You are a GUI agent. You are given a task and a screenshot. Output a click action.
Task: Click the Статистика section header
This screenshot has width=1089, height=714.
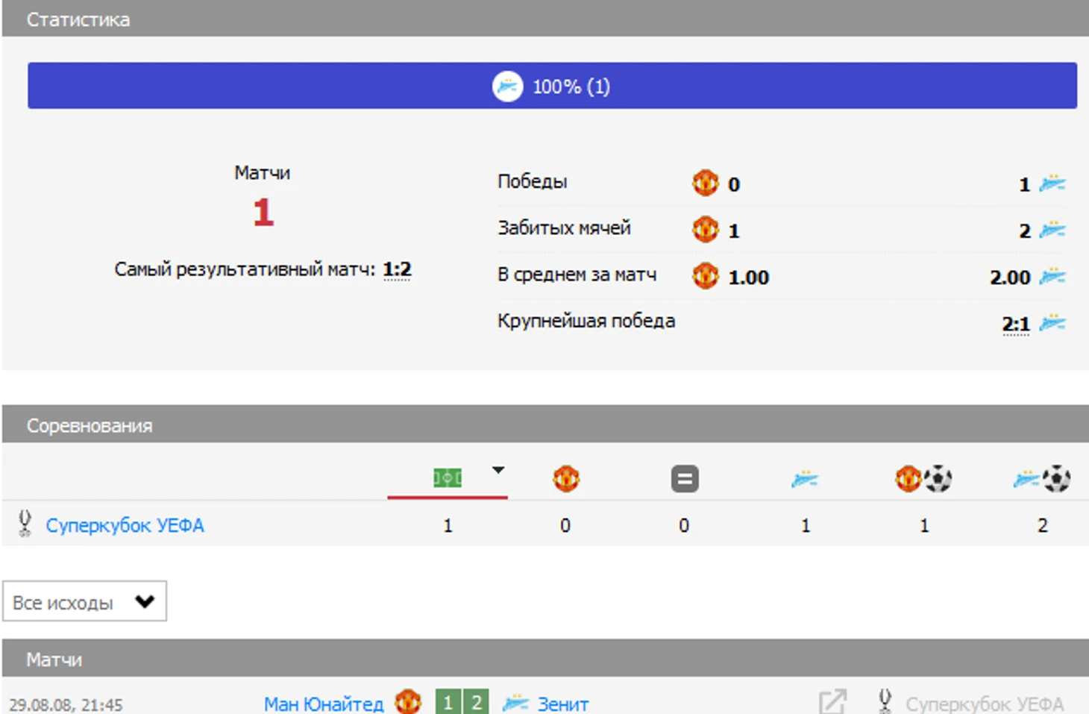tap(545, 19)
